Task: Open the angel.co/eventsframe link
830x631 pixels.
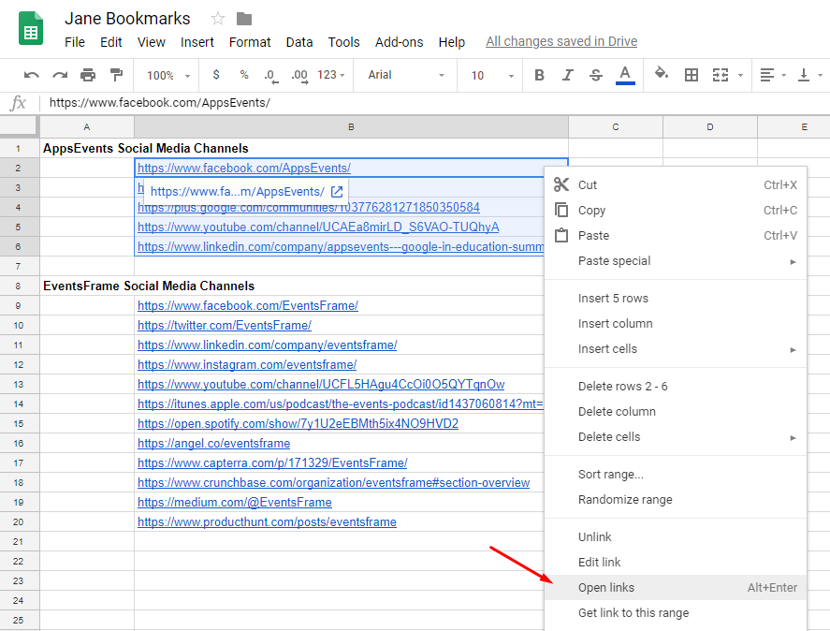Action: tap(214, 444)
